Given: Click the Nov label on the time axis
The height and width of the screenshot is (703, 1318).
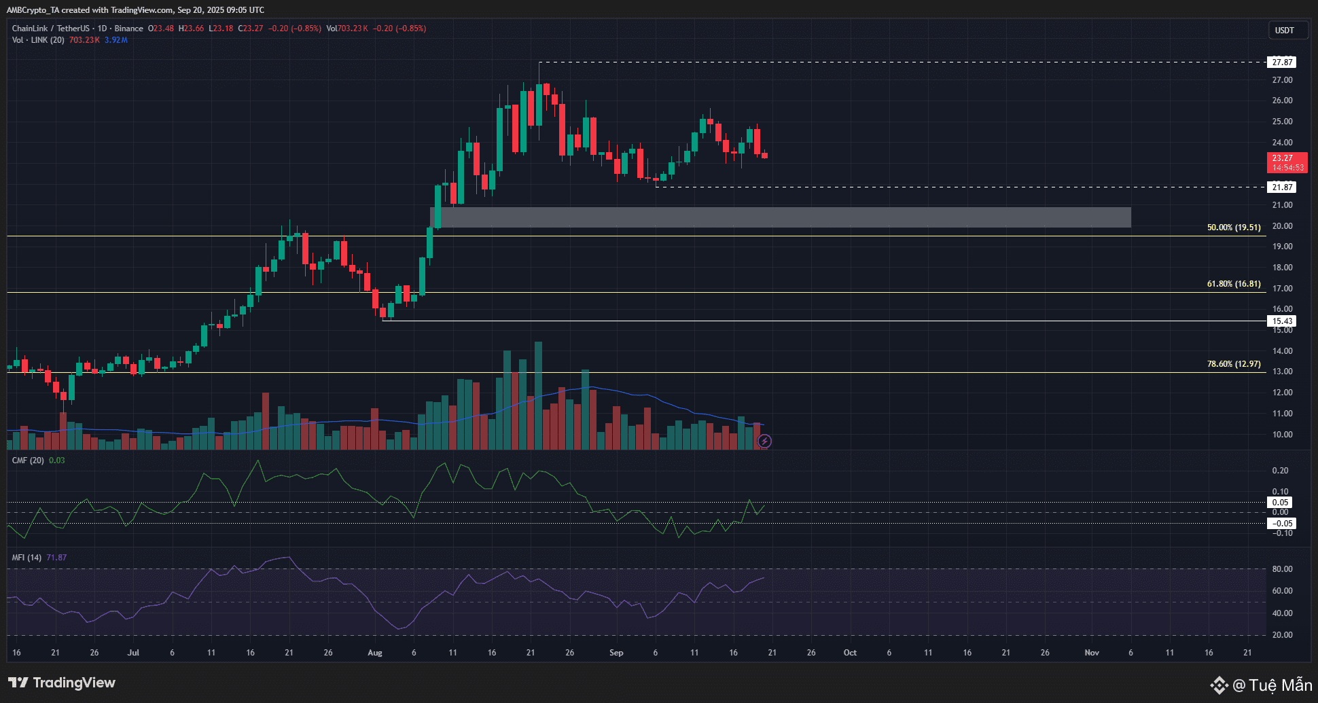Looking at the screenshot, I should 1092,653.
